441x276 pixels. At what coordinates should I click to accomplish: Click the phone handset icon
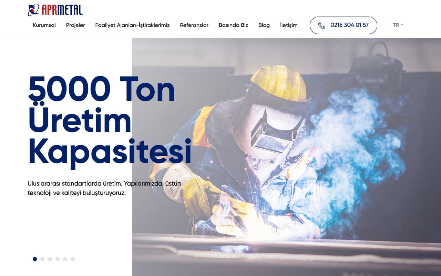pyautogui.click(x=321, y=25)
